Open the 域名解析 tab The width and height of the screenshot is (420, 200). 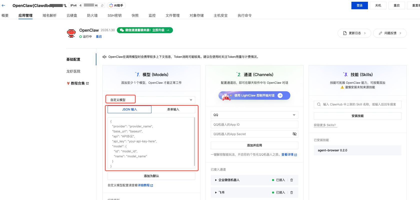(x=50, y=15)
